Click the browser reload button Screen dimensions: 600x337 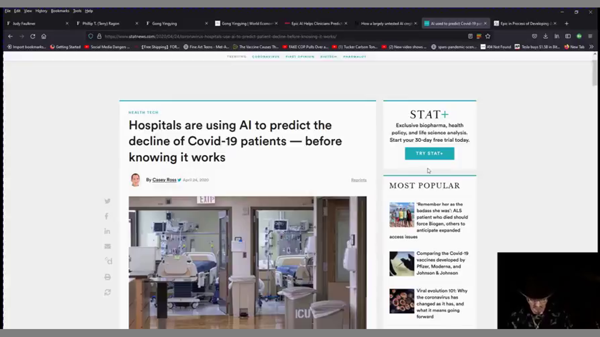pos(33,36)
